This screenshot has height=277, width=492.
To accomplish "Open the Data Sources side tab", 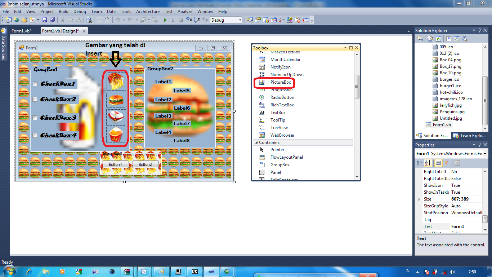I will tap(4, 44).
